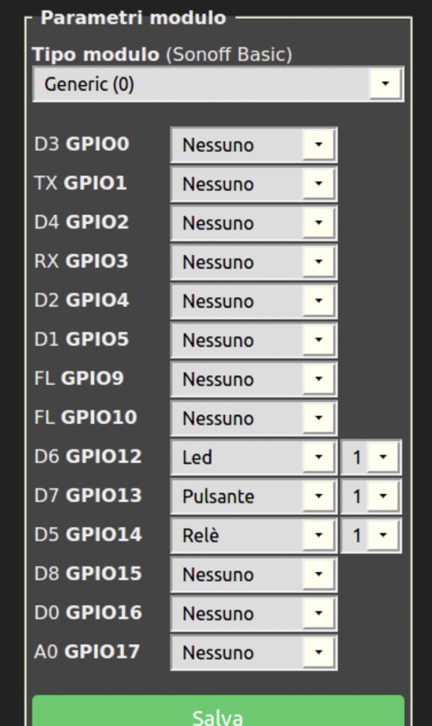This screenshot has width=432, height=726.
Task: Expand the D2 GPIO4 Nessuno dropdown
Action: [253, 301]
